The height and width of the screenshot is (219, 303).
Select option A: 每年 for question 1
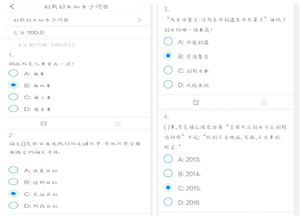[14, 73]
